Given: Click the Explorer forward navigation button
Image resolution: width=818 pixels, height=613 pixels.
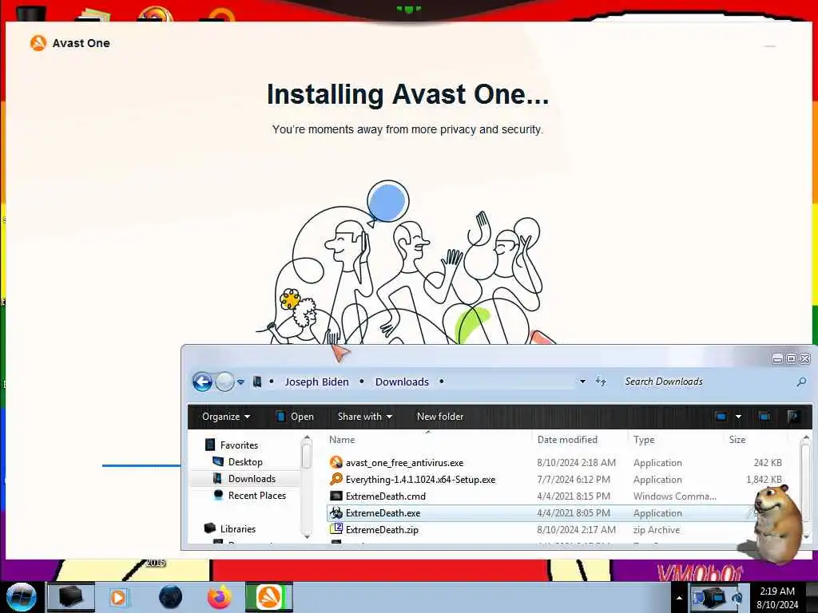Looking at the screenshot, I should [224, 382].
